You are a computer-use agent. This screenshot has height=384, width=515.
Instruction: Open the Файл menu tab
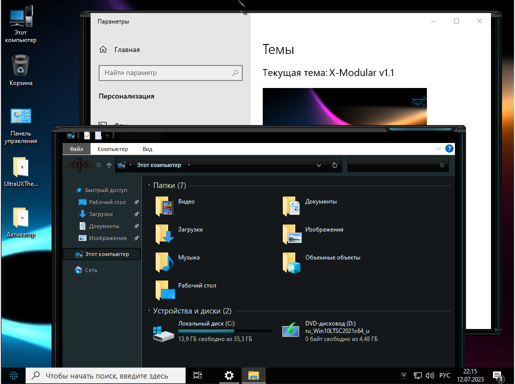pyautogui.click(x=77, y=149)
